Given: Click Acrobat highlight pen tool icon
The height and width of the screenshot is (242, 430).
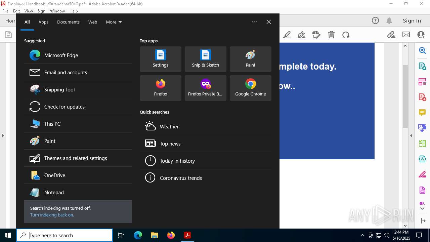Looking at the screenshot, I should point(287,35).
